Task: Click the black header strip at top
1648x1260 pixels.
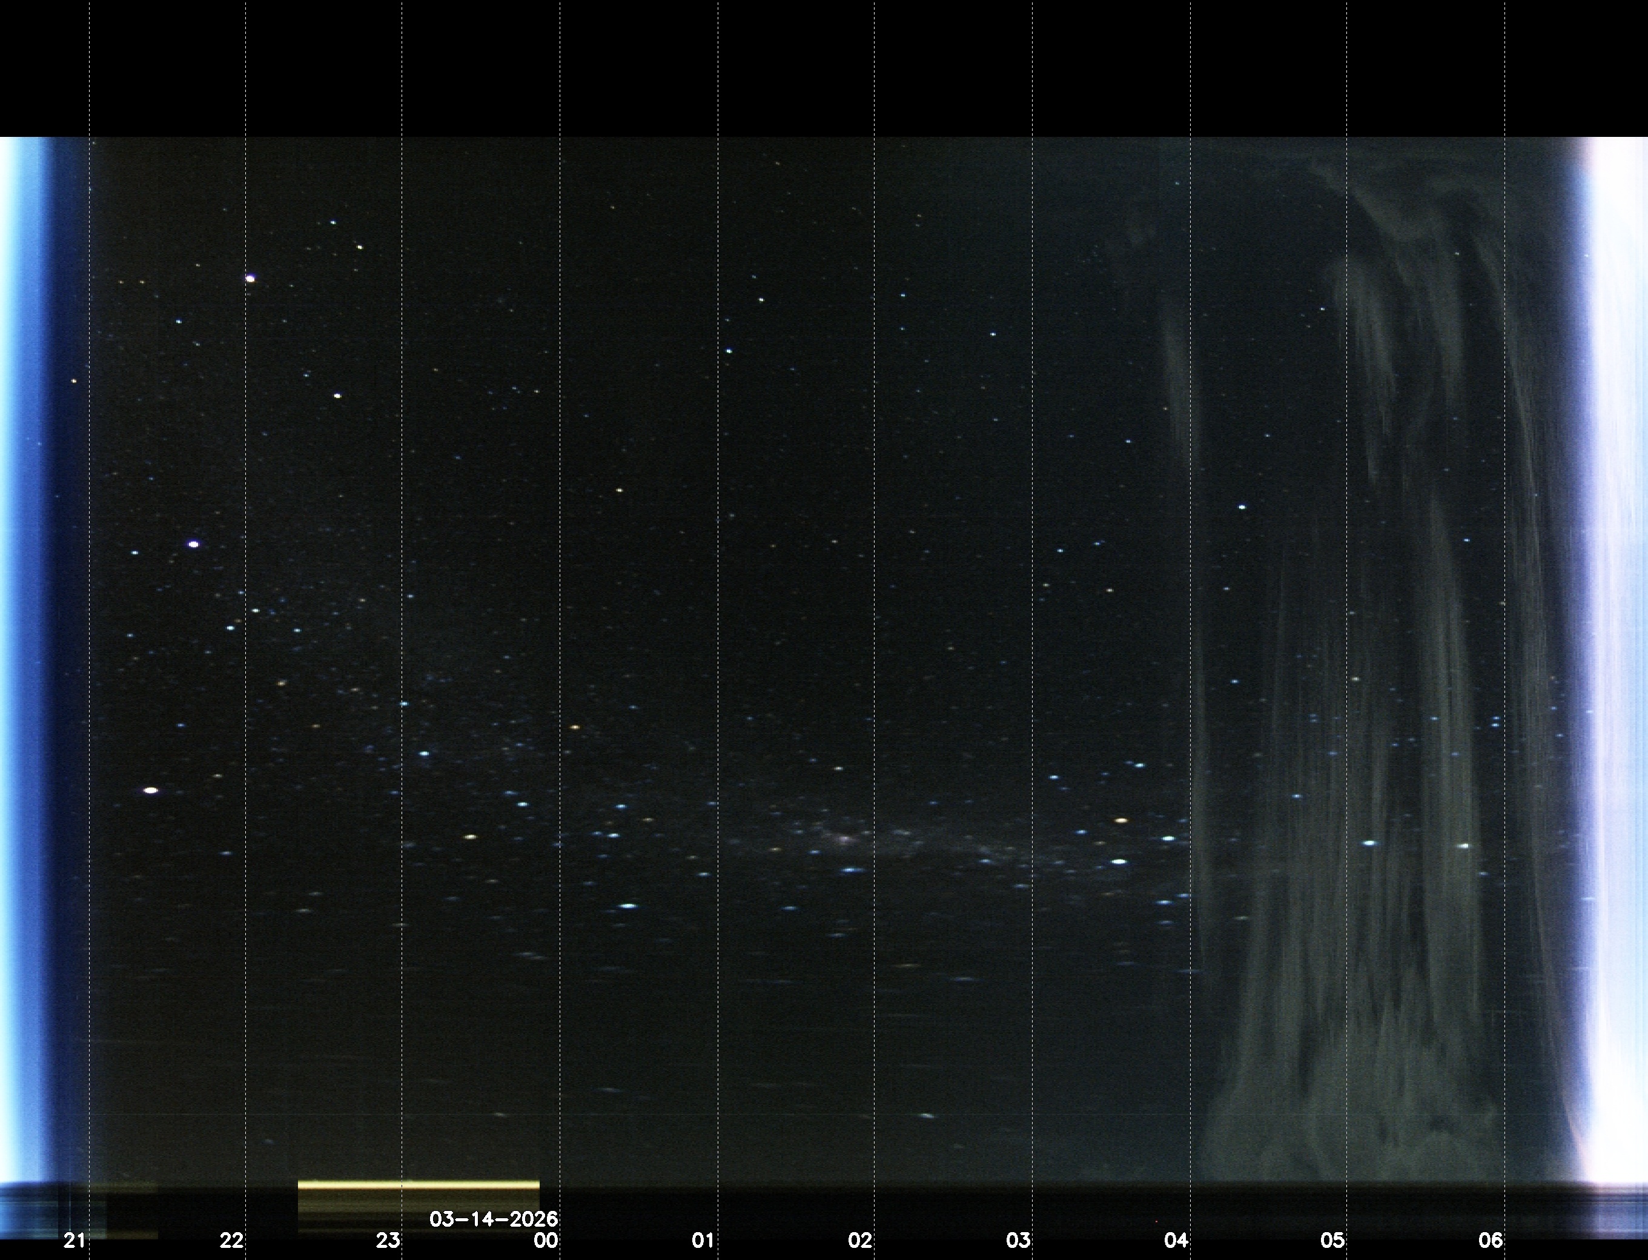Action: [x=823, y=67]
